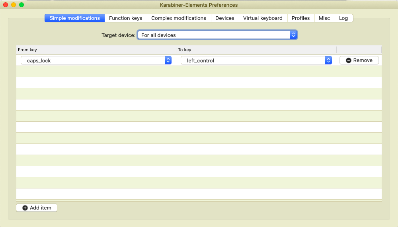Open the Virtual keyboard tab

tap(263, 18)
